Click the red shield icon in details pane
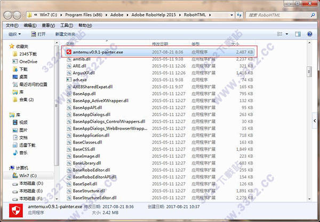320x222 pixels. coord(16,211)
